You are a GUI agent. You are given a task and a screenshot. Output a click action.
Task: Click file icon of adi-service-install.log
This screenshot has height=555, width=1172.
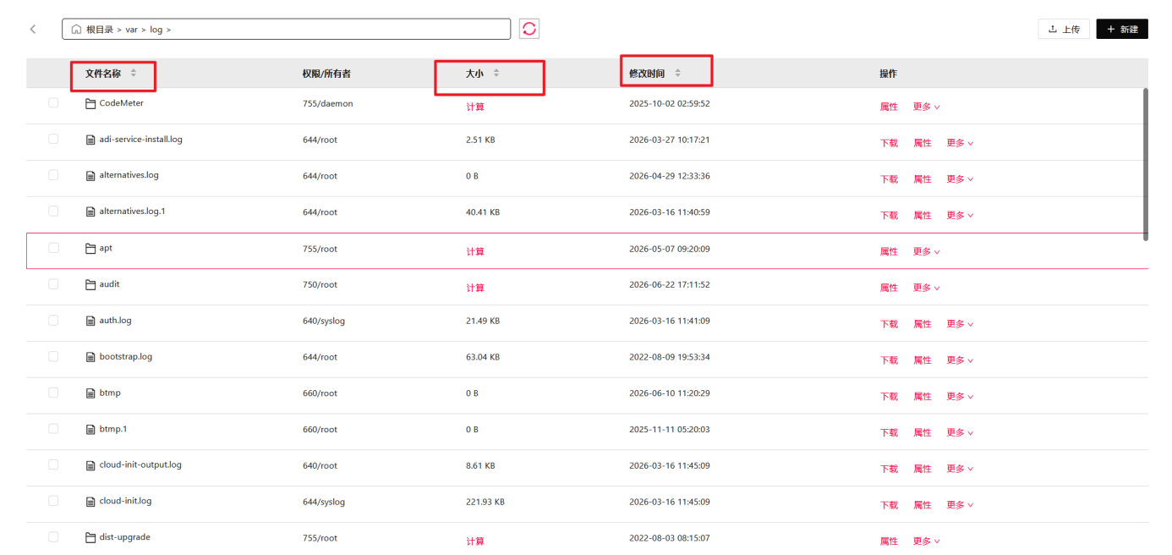(x=90, y=140)
